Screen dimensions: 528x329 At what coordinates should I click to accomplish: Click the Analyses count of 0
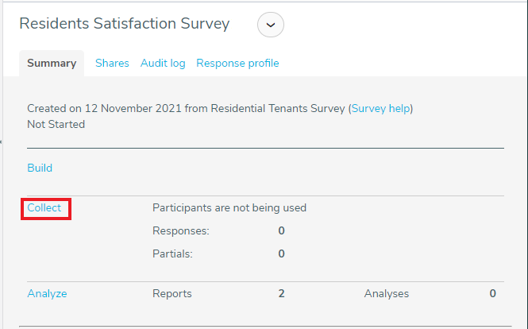point(492,293)
